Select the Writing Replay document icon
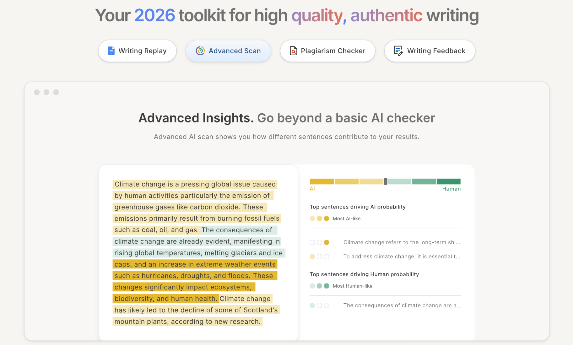The image size is (573, 345). click(111, 51)
